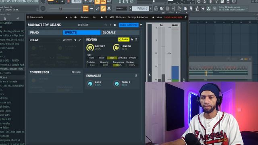Viewport: 258px width, 145px height.
Task: Open the Global presets selector
Action: (x=35, y=17)
